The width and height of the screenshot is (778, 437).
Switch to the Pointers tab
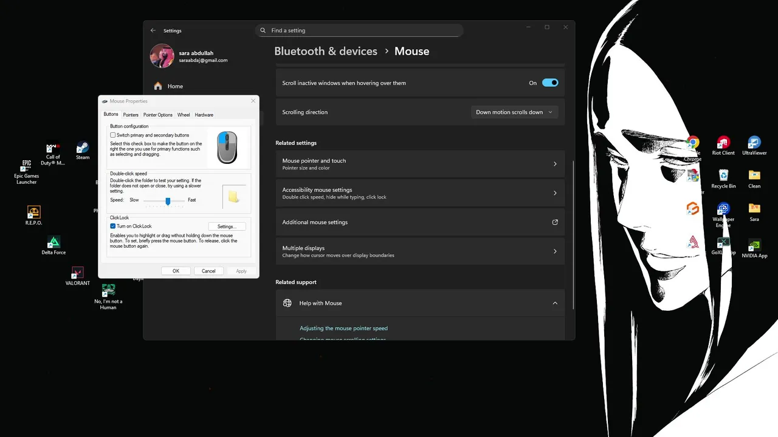pos(131,115)
